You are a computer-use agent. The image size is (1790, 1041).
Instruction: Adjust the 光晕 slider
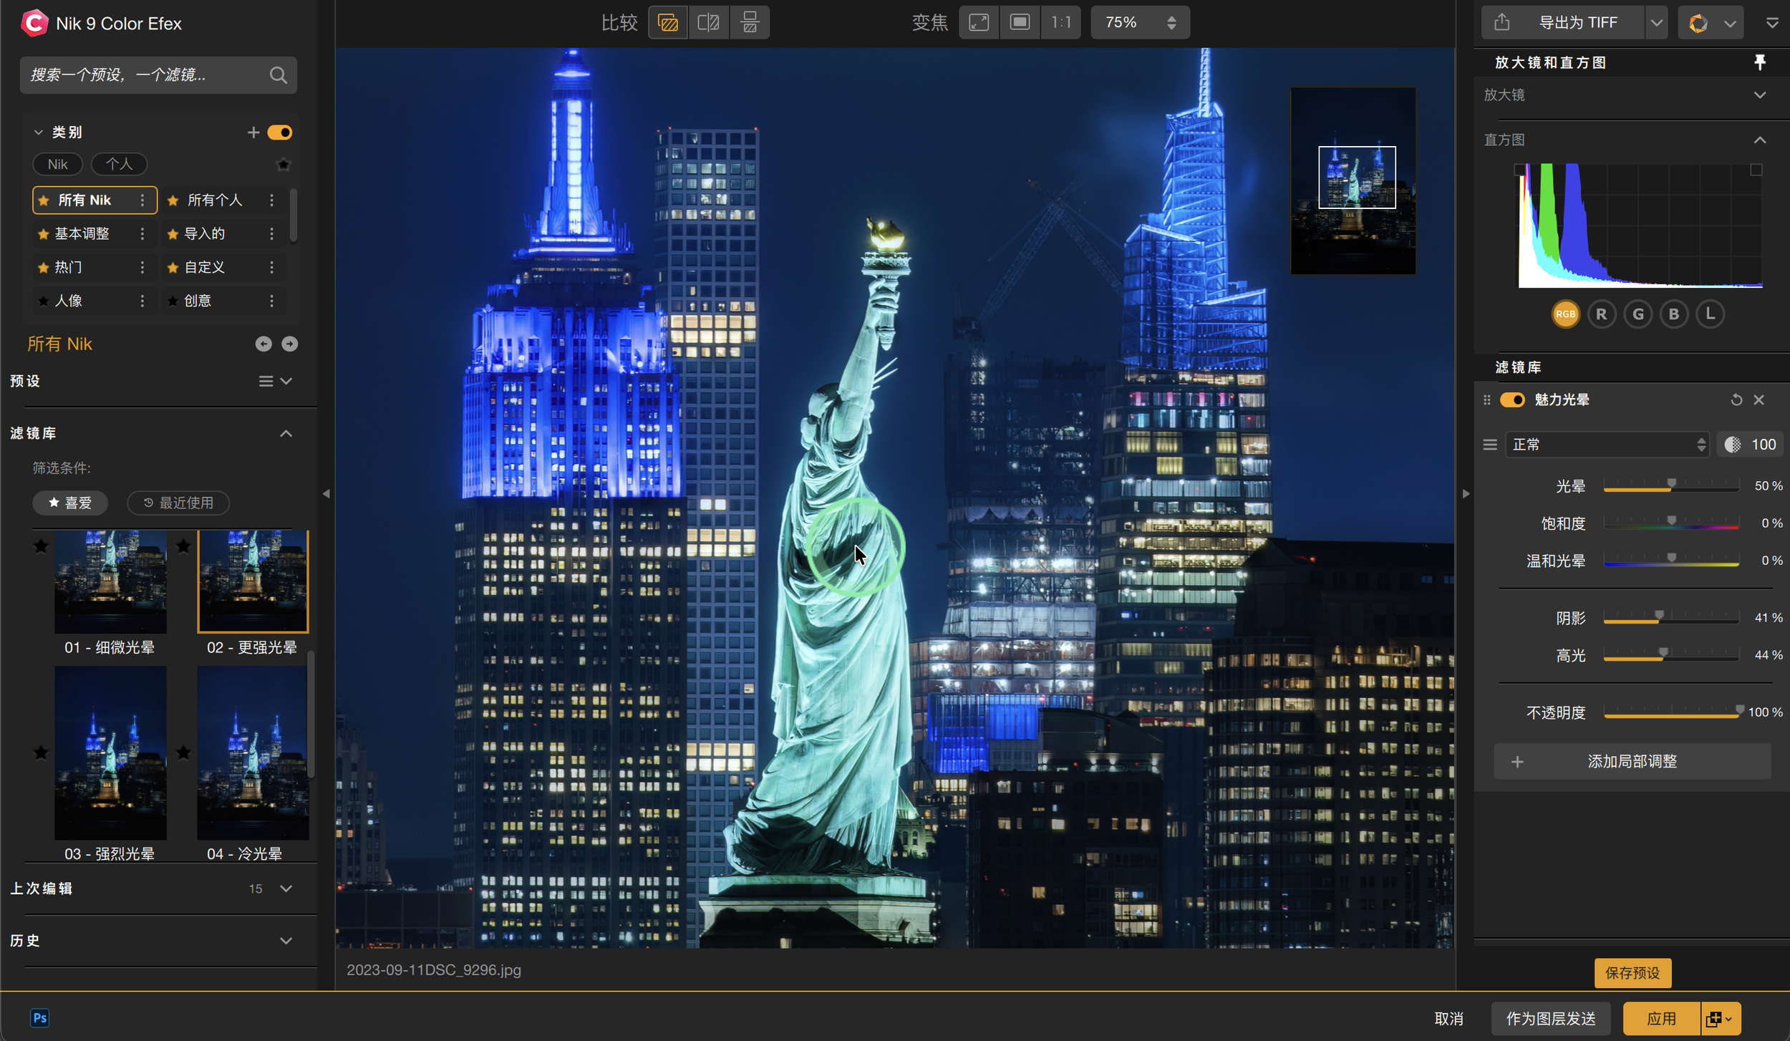(x=1672, y=486)
